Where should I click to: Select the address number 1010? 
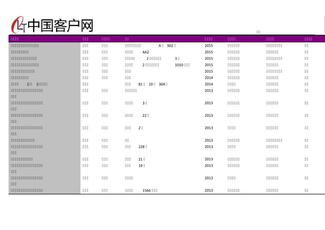[x=179, y=65]
